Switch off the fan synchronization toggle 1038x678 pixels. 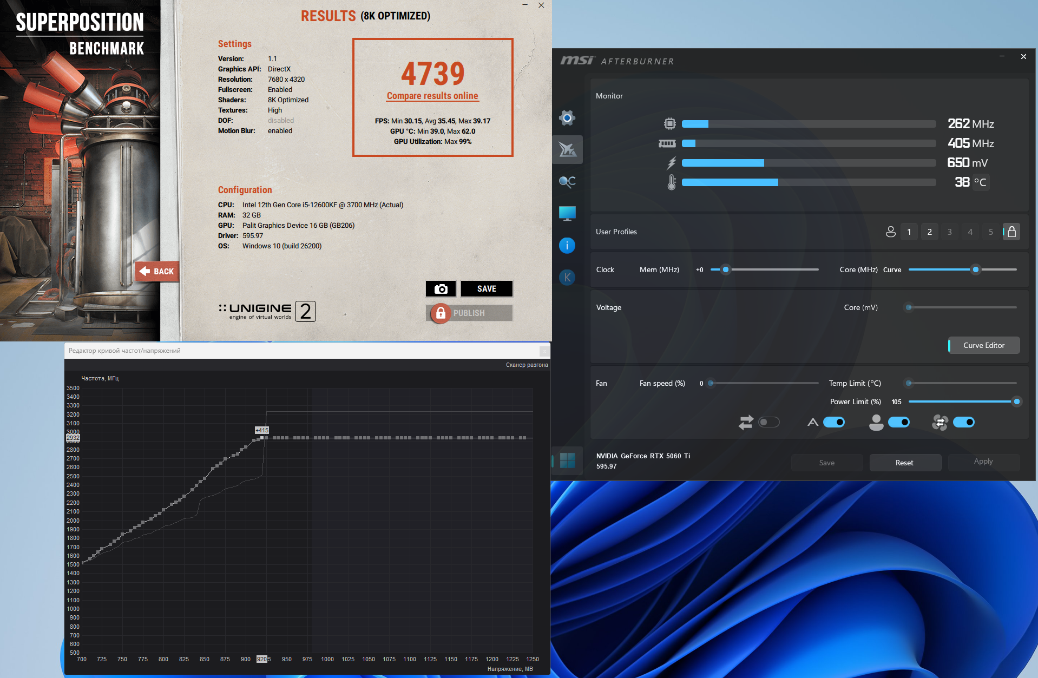tap(964, 422)
